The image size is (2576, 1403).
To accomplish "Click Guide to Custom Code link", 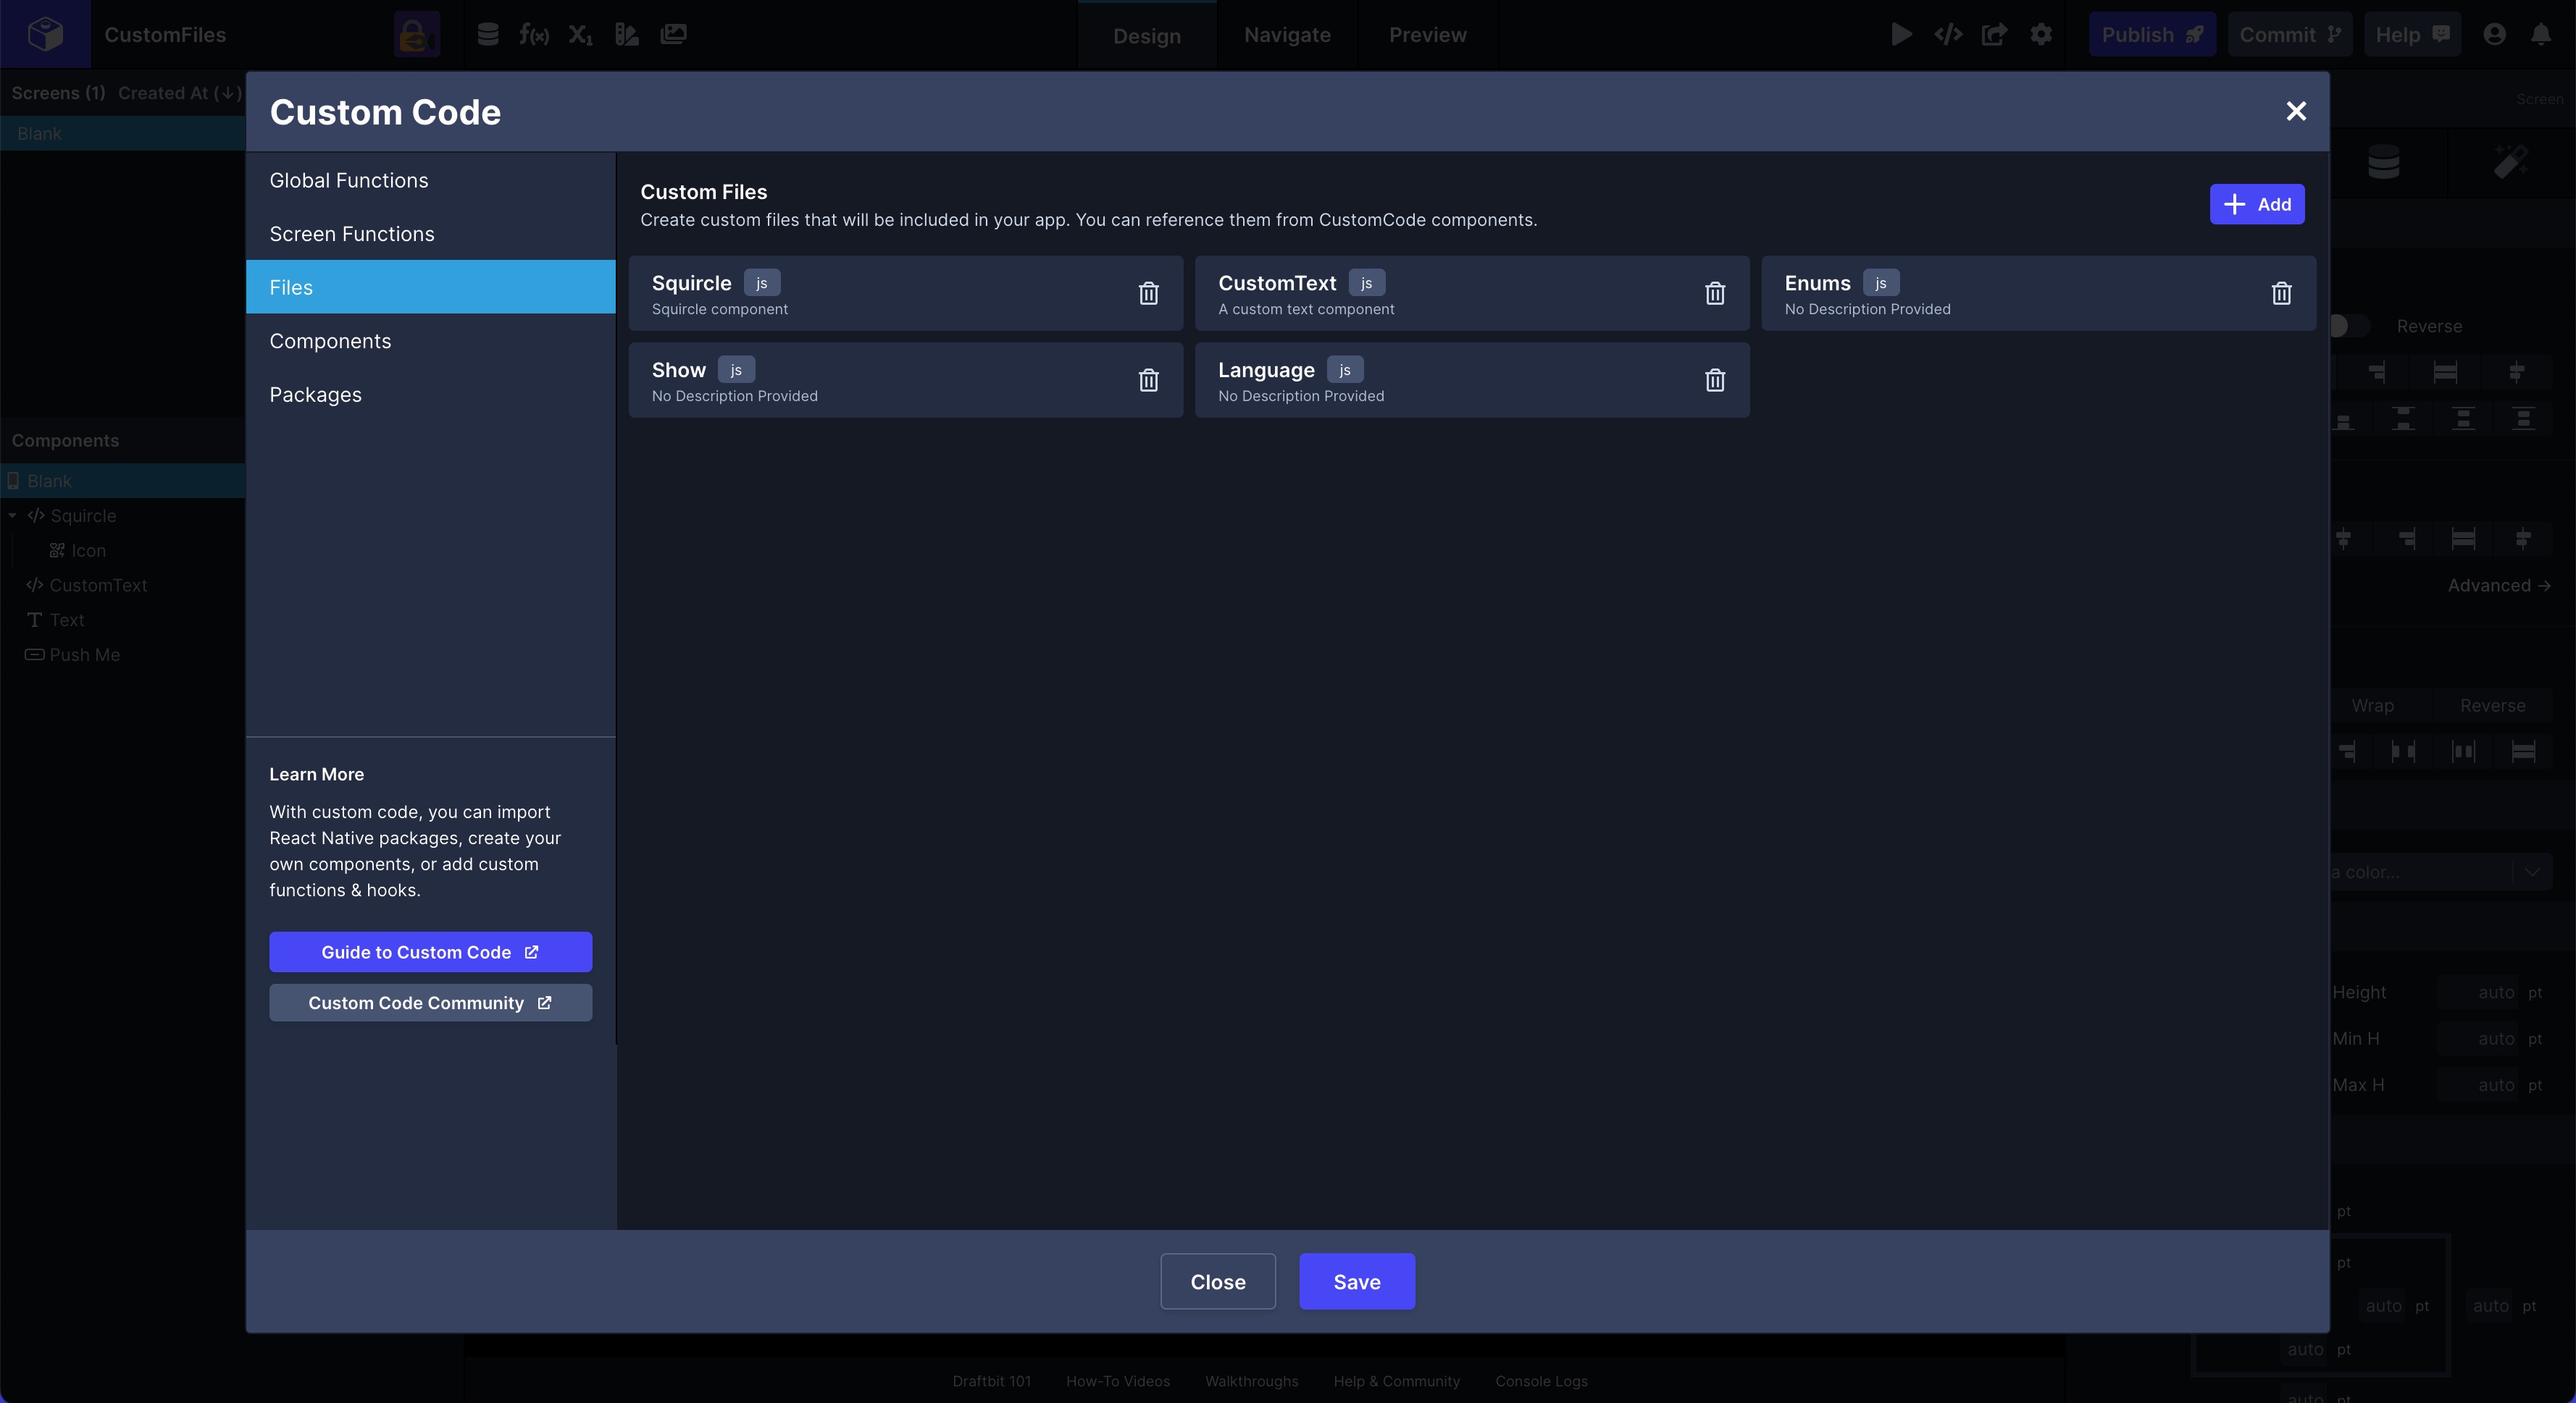I will point(430,952).
